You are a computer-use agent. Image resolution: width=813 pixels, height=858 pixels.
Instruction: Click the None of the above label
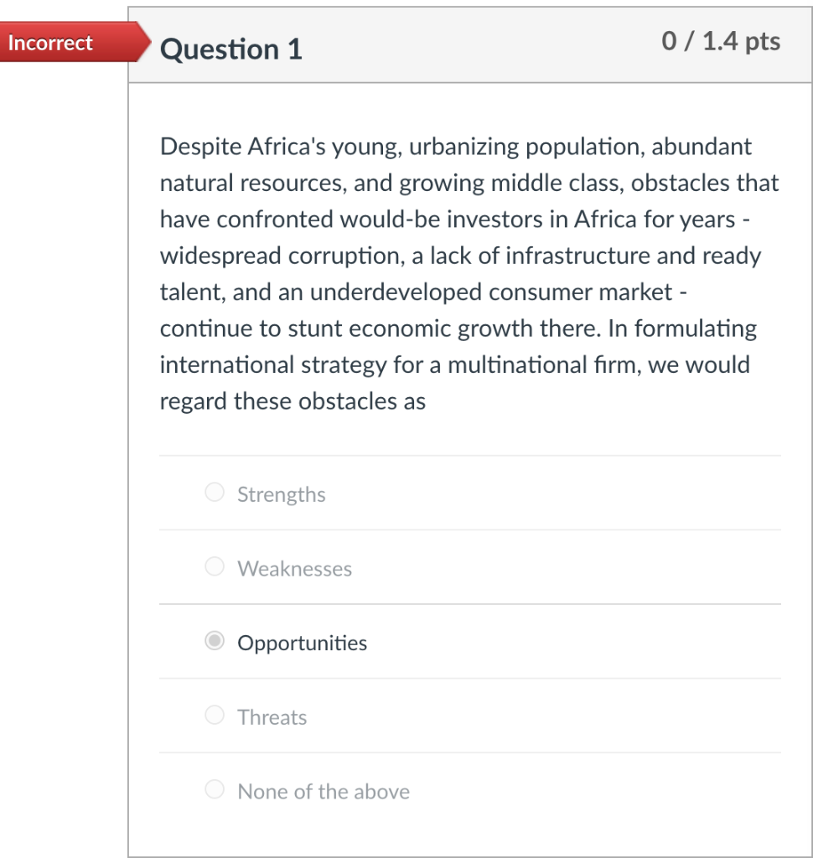324,791
